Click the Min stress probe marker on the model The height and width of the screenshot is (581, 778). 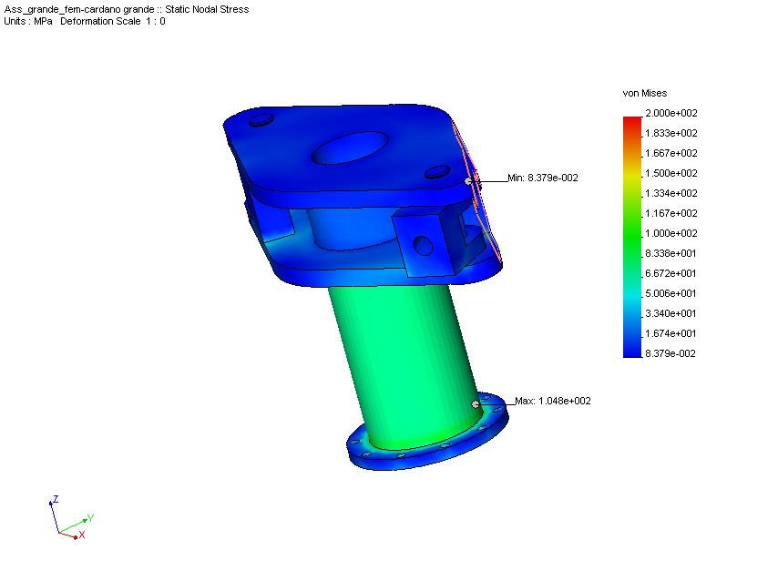[468, 181]
